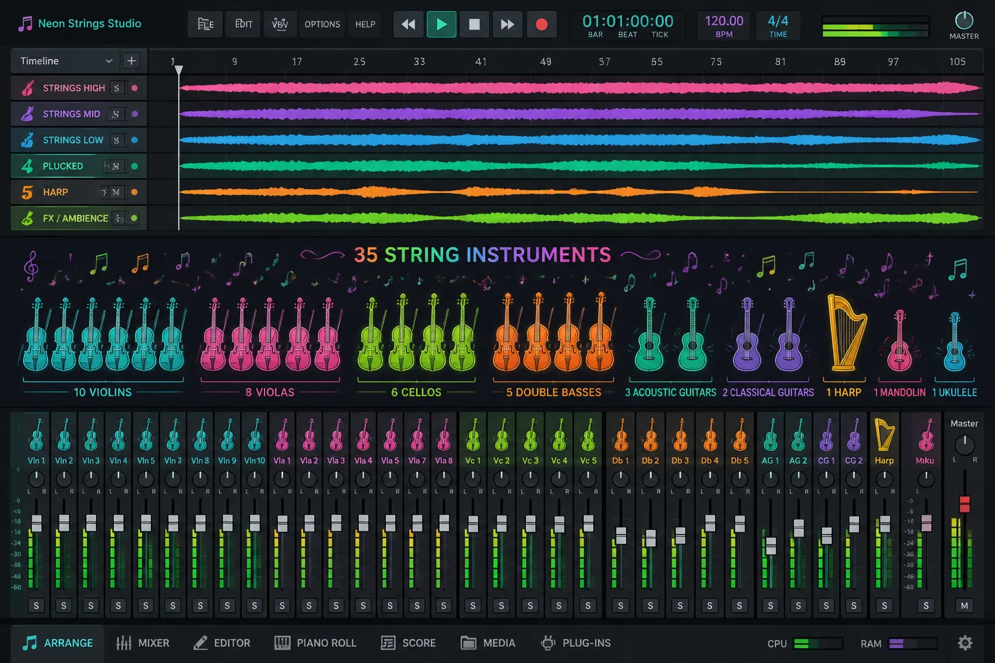Click the STRINGS MID track instrument icon

pyautogui.click(x=27, y=114)
